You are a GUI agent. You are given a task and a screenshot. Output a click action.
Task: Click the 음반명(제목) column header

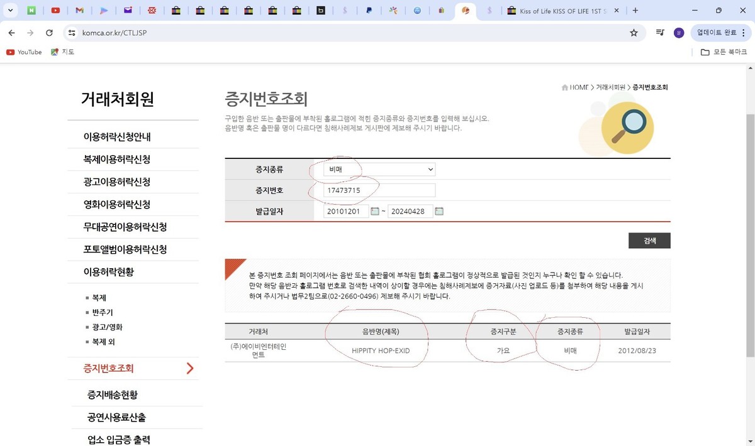(x=380, y=331)
